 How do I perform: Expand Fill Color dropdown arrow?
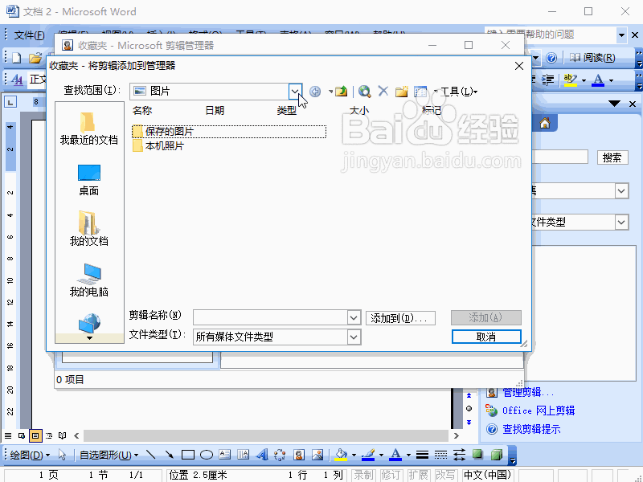[354, 455]
